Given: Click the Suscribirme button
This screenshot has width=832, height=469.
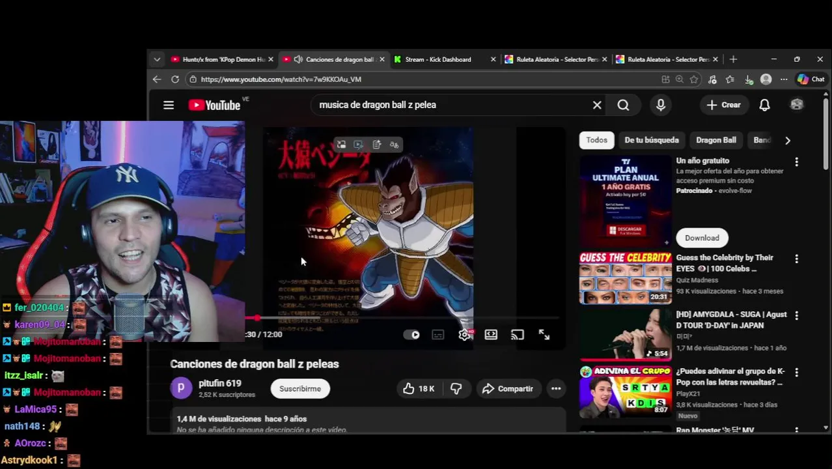Looking at the screenshot, I should click(x=300, y=389).
